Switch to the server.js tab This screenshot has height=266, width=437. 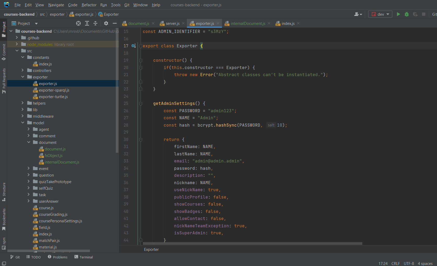click(172, 24)
